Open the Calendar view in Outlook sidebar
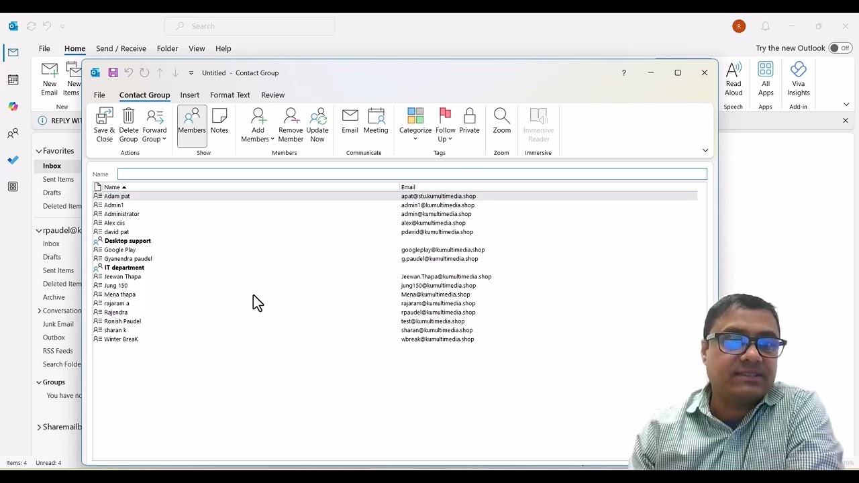Image resolution: width=859 pixels, height=483 pixels. (x=13, y=80)
